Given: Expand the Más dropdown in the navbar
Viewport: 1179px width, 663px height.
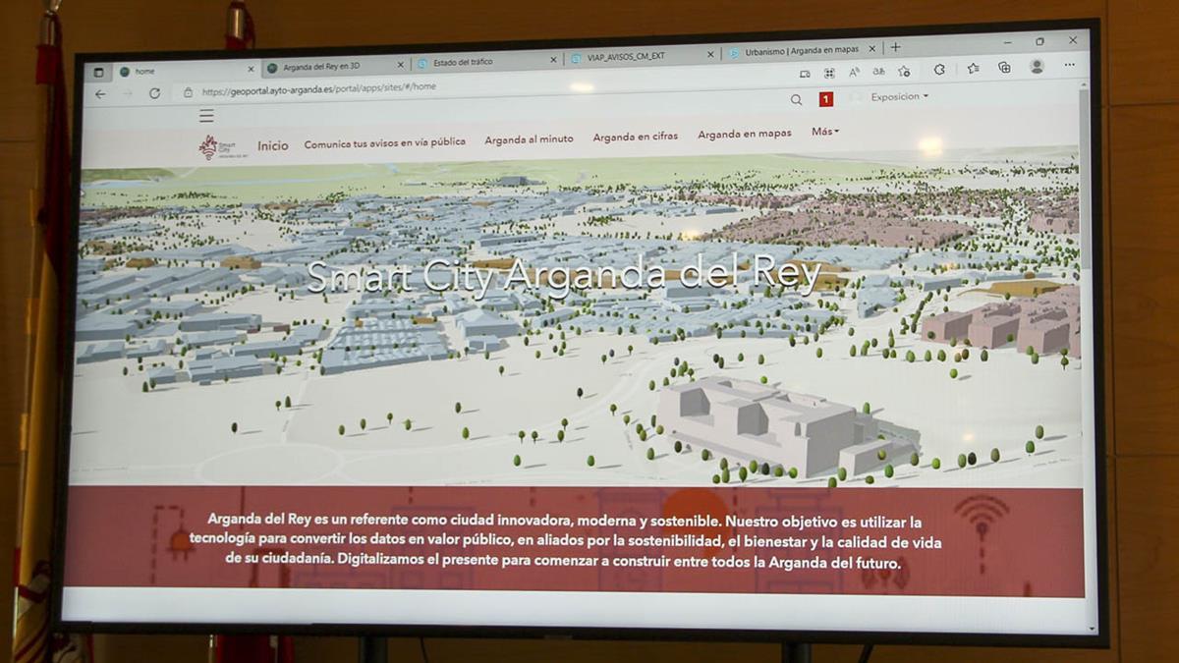Looking at the screenshot, I should (x=823, y=132).
